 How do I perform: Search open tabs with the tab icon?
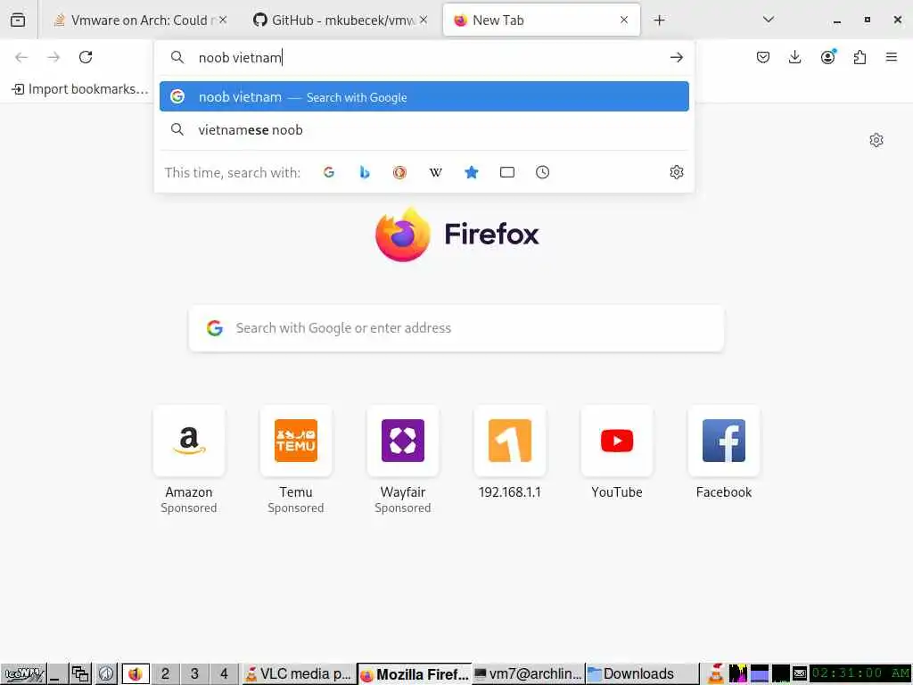507,172
